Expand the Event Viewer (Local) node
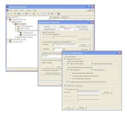Image resolution: width=127 pixels, height=116 pixels. click(x=8, y=40)
